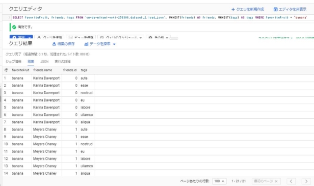Select the 'nostrud' tag in row 3

(x=86, y=93)
